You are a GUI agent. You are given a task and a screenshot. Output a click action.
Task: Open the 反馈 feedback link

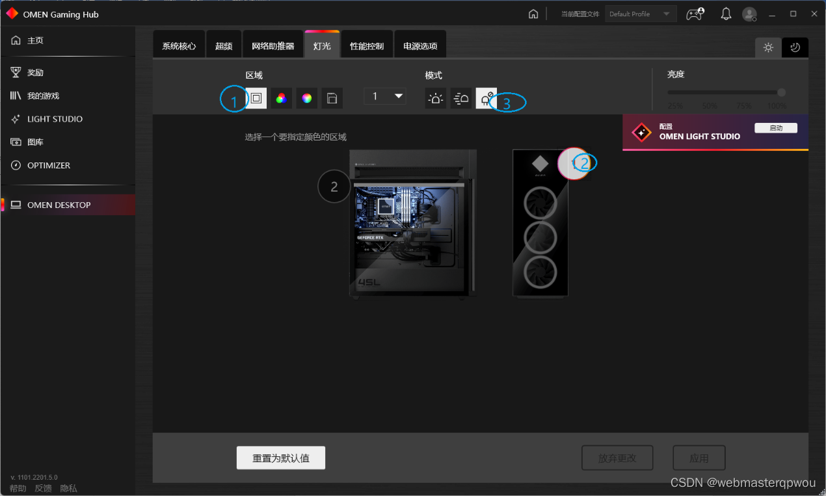43,488
